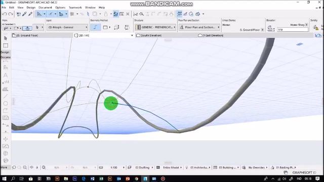Select the Arrow tool in toolbox
The image size is (324, 182).
pos(6,38)
